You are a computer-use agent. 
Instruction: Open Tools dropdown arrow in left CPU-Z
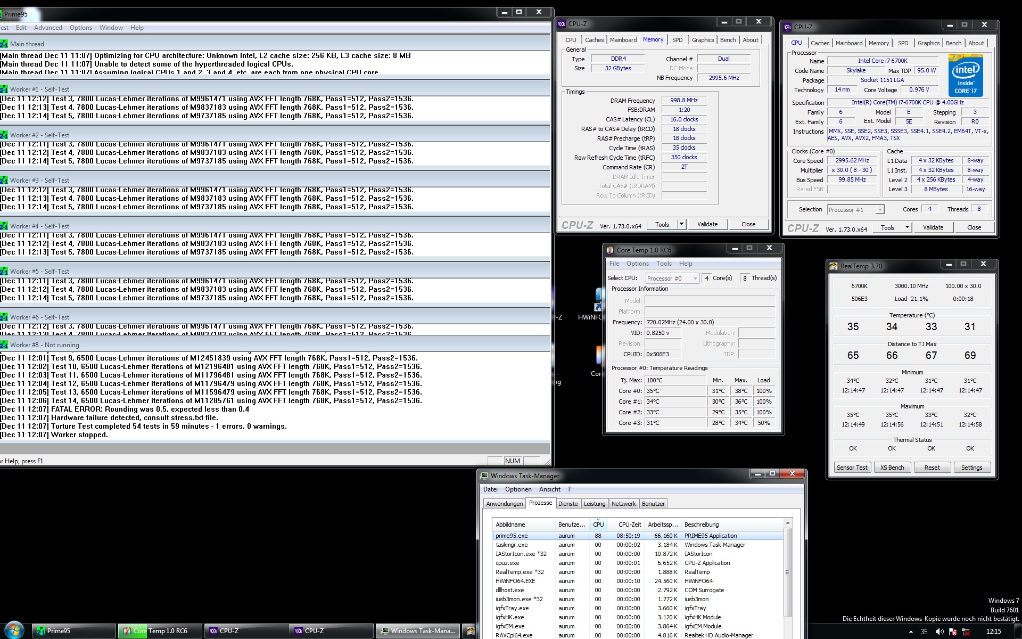tap(681, 224)
